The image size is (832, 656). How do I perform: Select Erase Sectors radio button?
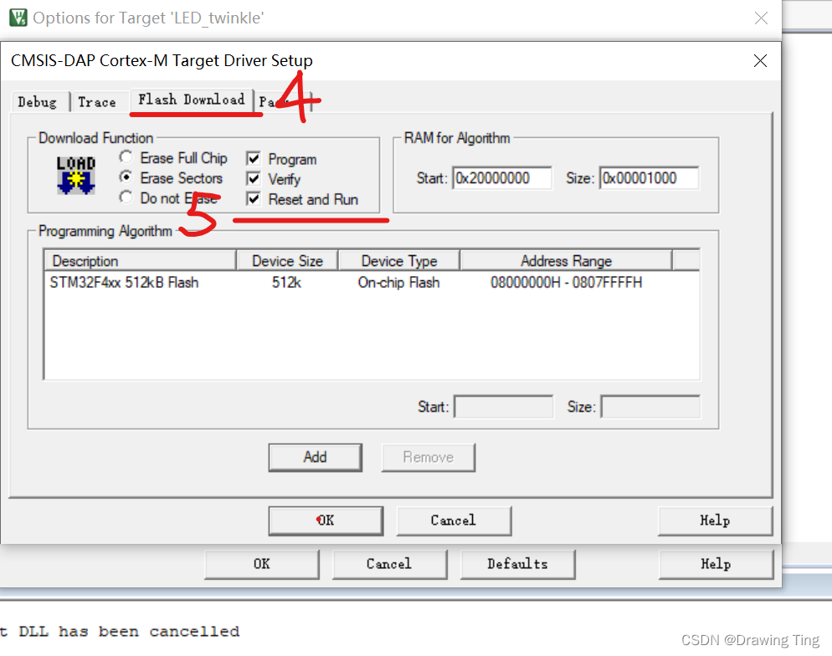(x=126, y=177)
